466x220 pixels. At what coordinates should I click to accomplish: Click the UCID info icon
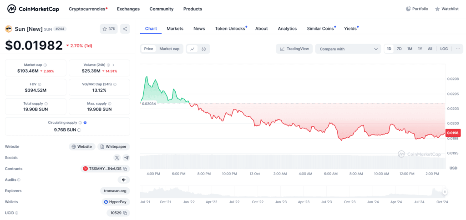pyautogui.click(x=16, y=213)
